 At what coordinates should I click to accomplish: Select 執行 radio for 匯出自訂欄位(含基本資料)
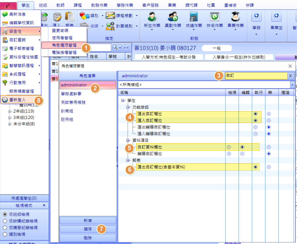(256, 167)
